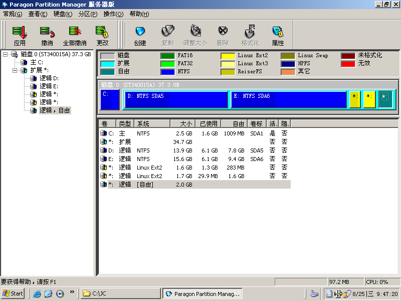Select the 磁盘 0 disk icon in tree
Viewport: 401px width, 301px height.
point(15,54)
